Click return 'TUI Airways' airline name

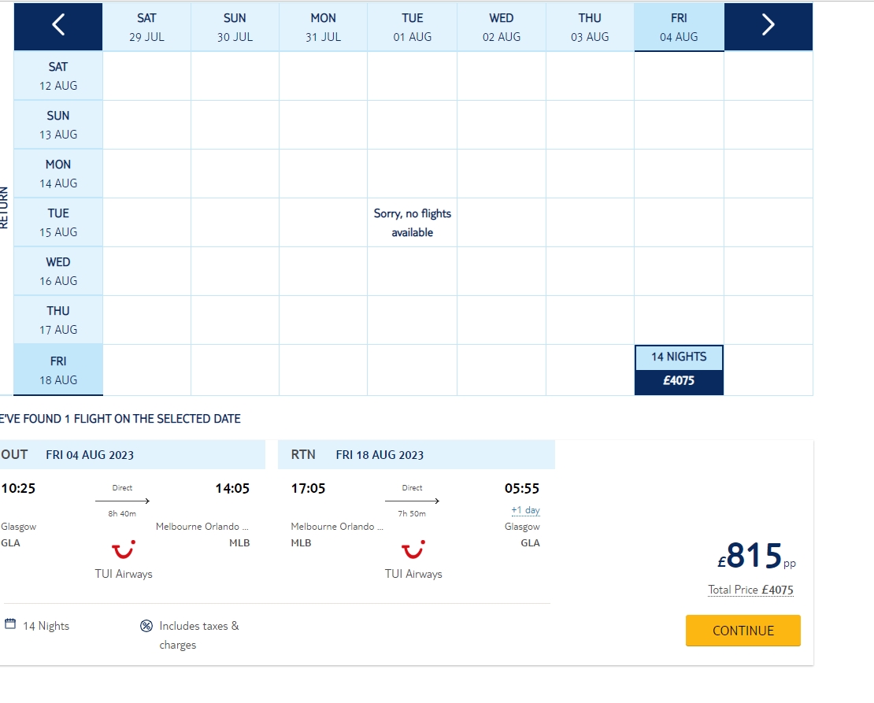pos(413,574)
